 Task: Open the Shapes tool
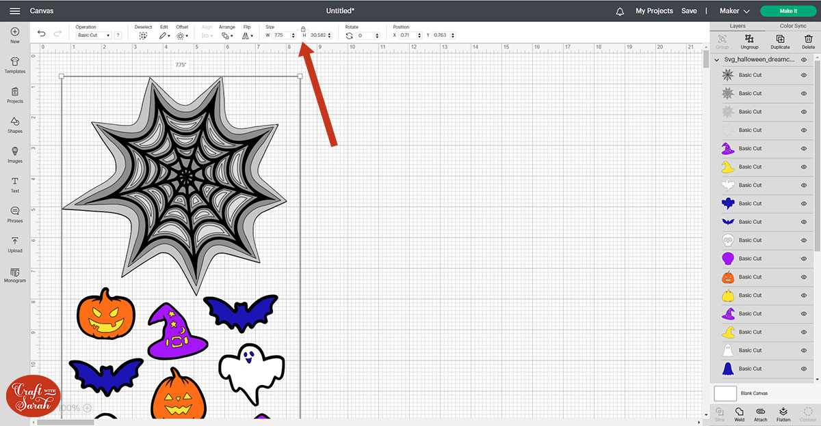[15, 125]
